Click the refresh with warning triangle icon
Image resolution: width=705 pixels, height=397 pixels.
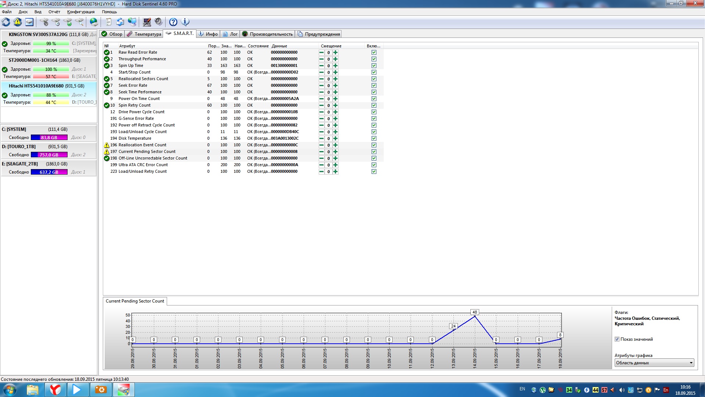click(18, 22)
